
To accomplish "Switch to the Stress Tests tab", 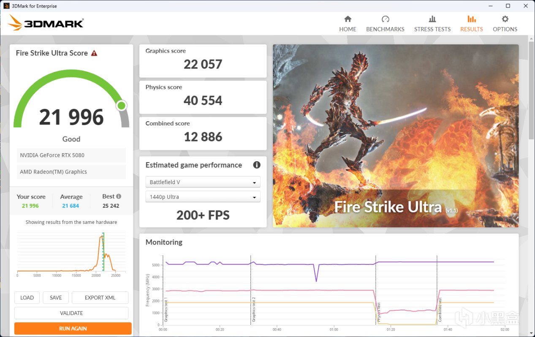I will click(432, 24).
